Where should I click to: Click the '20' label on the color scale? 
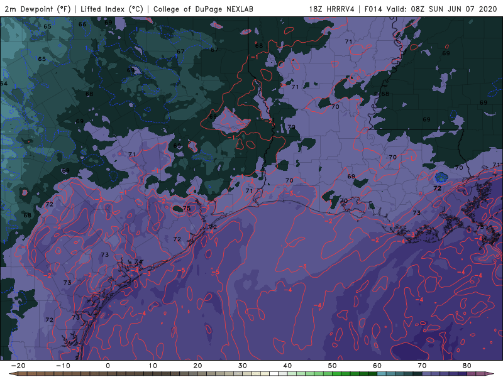click(x=197, y=366)
